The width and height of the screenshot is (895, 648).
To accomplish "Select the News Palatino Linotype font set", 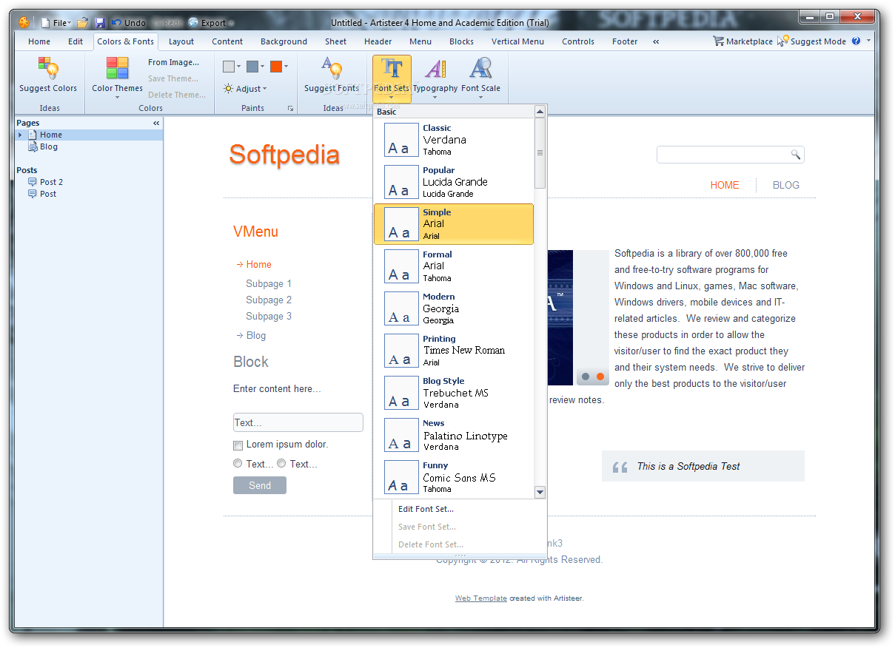I will coord(453,435).
